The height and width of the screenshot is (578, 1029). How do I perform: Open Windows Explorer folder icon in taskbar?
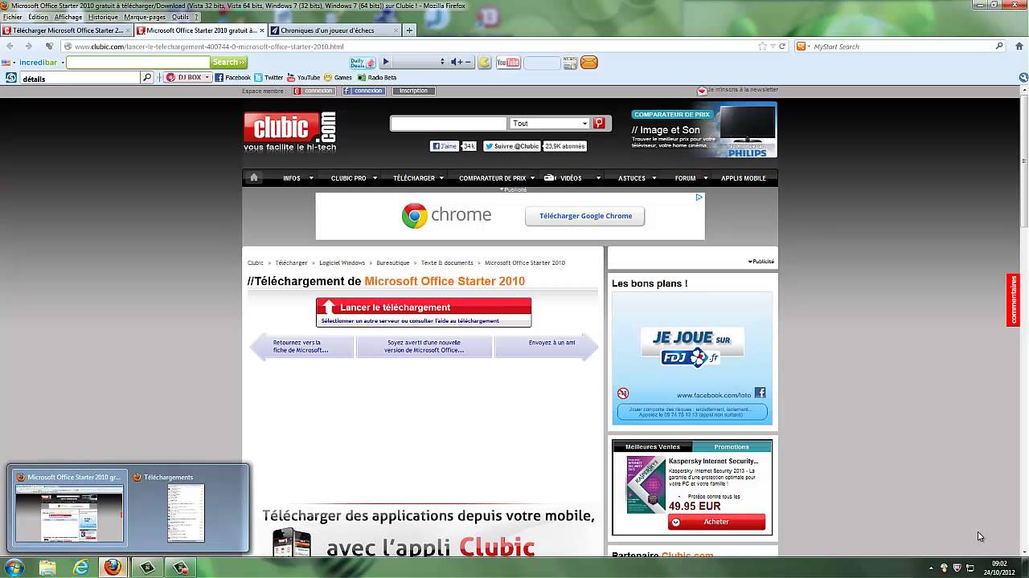click(47, 568)
